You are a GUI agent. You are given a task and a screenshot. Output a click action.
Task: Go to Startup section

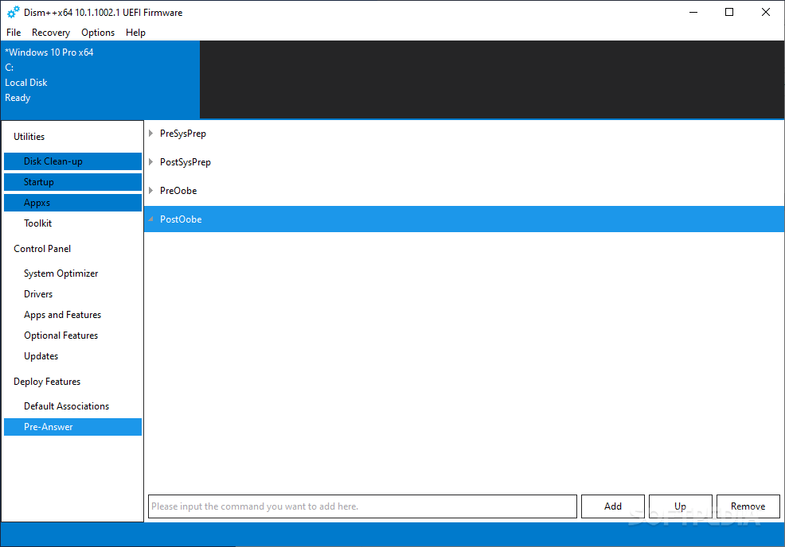[72, 182]
